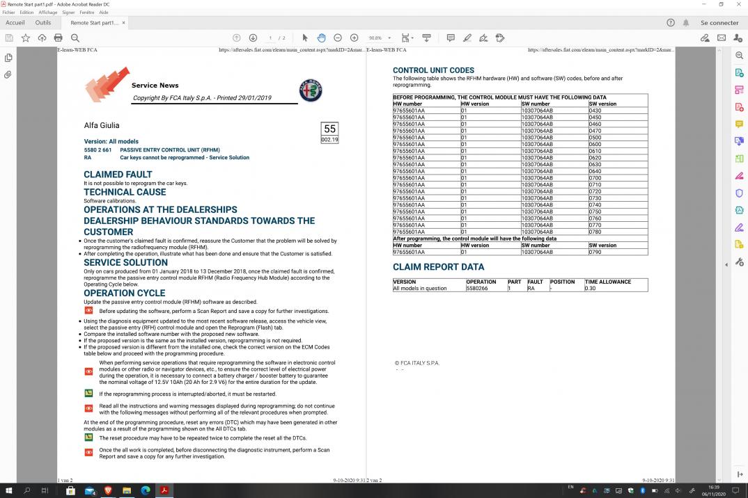
Task: Toggle the attachments paperclip panel
Action: click(x=8, y=74)
